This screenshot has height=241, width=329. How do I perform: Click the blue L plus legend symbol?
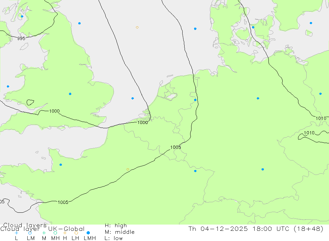[16, 232]
